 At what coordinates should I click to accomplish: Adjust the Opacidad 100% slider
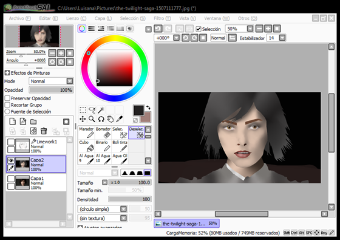tap(51, 90)
